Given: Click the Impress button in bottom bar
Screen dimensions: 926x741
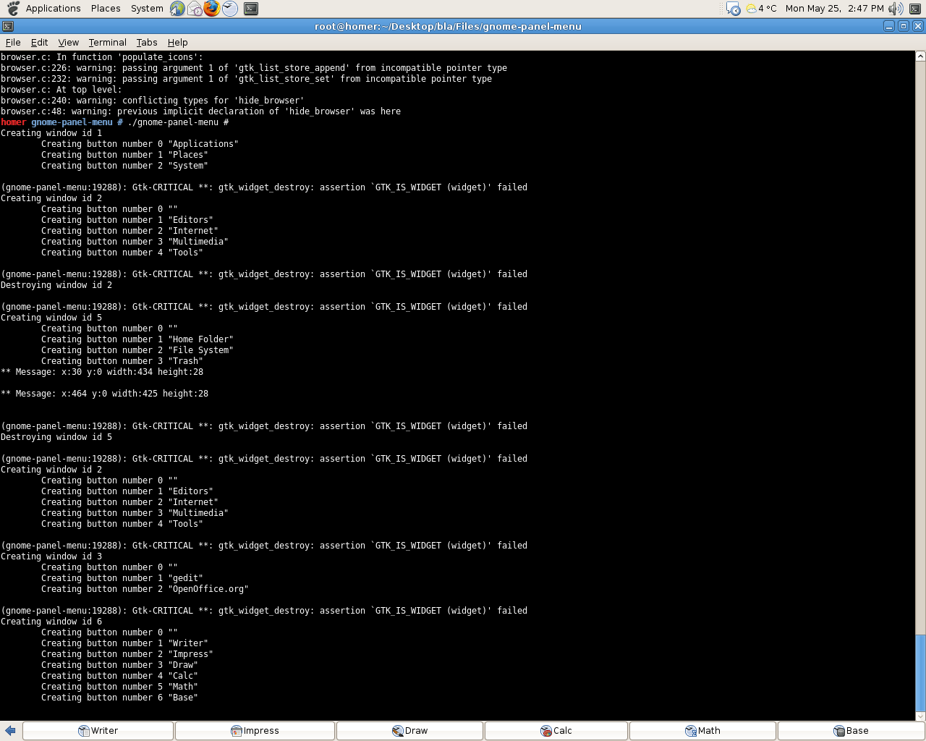Looking at the screenshot, I should pos(255,731).
